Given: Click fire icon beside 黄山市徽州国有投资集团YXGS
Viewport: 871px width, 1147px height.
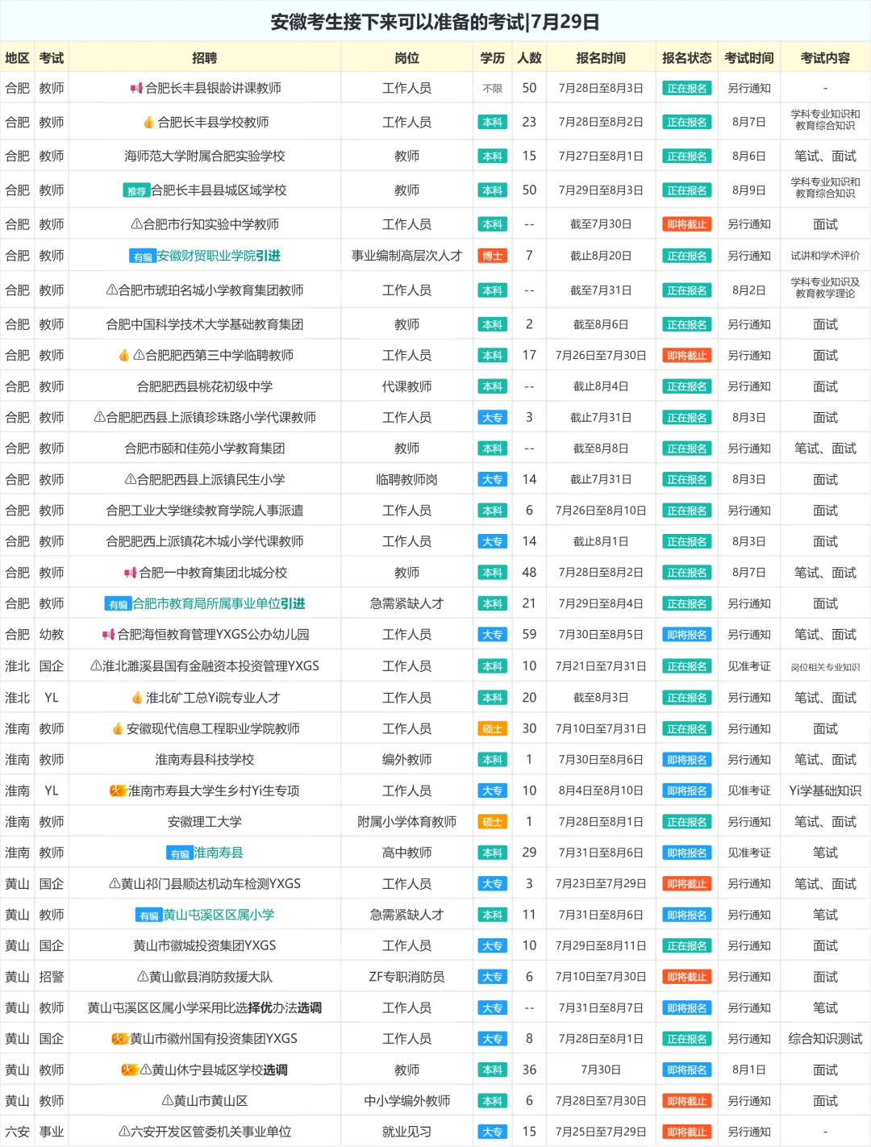Looking at the screenshot, I should pos(120,1039).
